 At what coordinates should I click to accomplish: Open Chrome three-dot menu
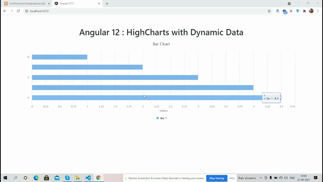tap(318, 11)
